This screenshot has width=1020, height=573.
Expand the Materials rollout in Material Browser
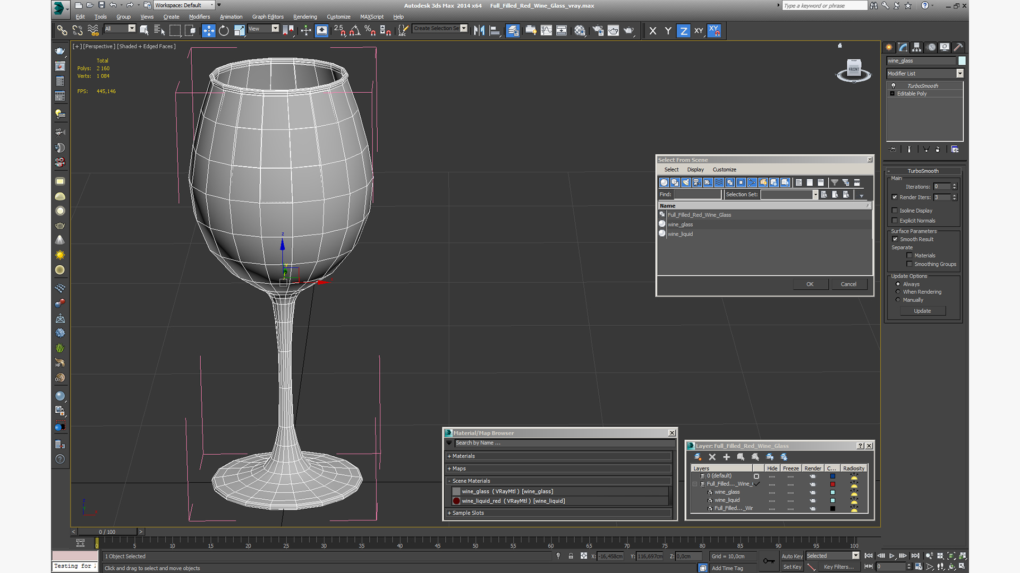click(463, 456)
